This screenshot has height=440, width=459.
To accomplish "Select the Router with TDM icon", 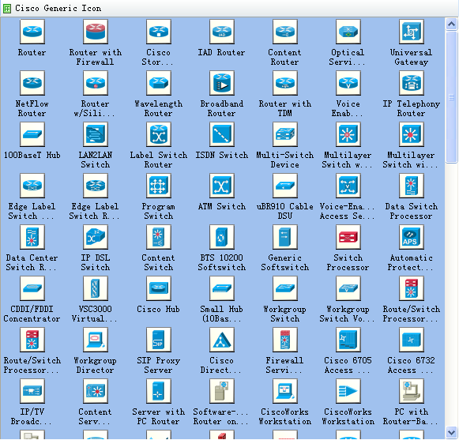I will (x=285, y=83).
